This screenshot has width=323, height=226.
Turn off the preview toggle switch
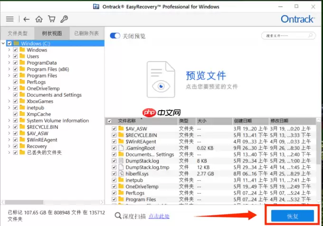(115, 36)
